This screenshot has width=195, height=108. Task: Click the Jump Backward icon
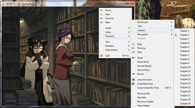133,84
